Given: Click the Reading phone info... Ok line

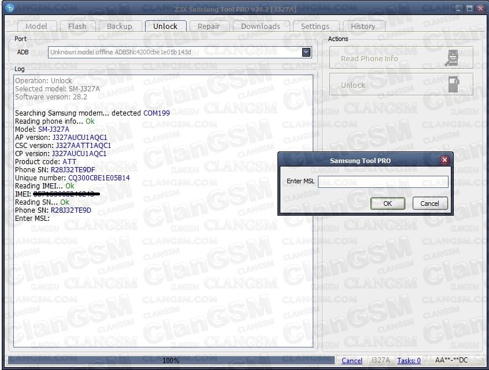Looking at the screenshot, I should click(54, 121).
